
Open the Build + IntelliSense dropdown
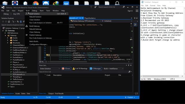114,69
